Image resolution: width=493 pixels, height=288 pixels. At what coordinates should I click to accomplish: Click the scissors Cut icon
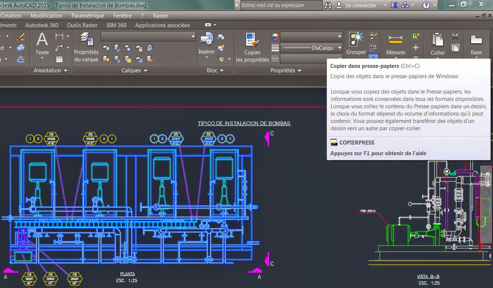455,37
